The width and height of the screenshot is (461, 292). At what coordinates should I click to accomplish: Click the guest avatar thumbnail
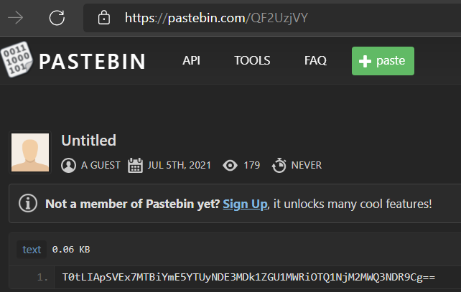tap(30, 154)
